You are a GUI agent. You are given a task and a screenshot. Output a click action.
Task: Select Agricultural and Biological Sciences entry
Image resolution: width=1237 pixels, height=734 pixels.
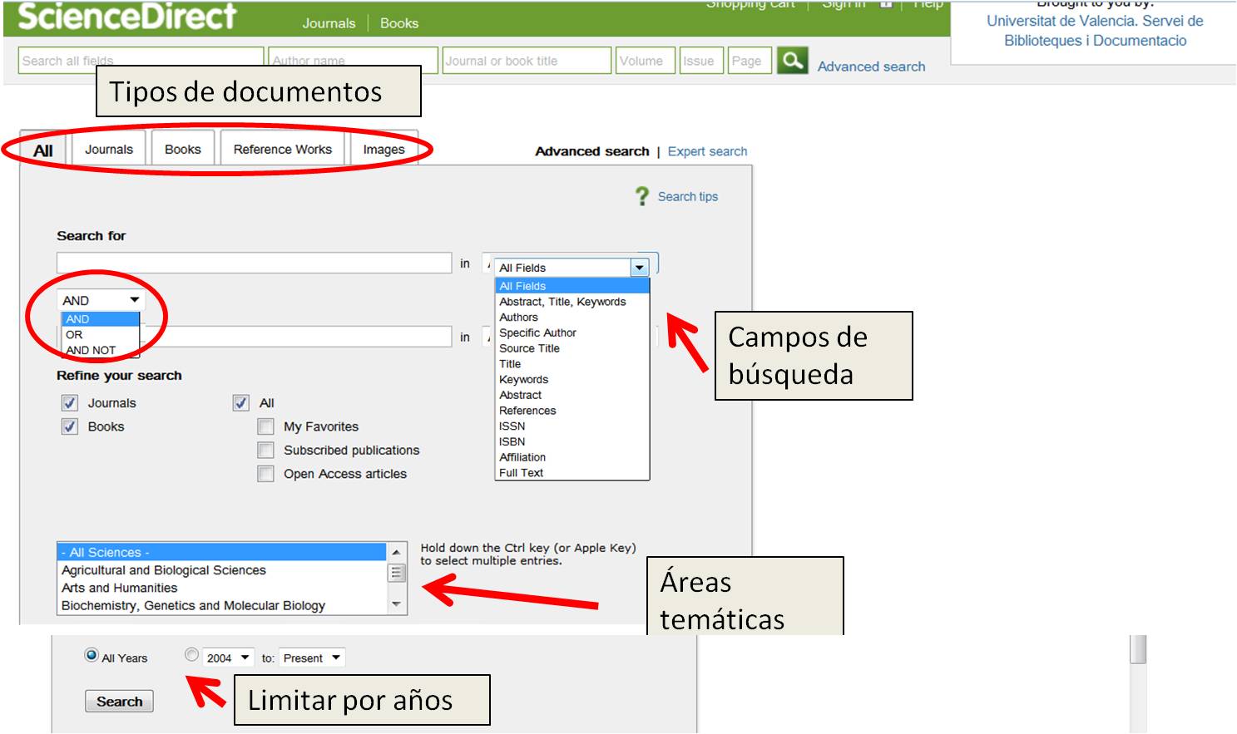pyautogui.click(x=222, y=570)
